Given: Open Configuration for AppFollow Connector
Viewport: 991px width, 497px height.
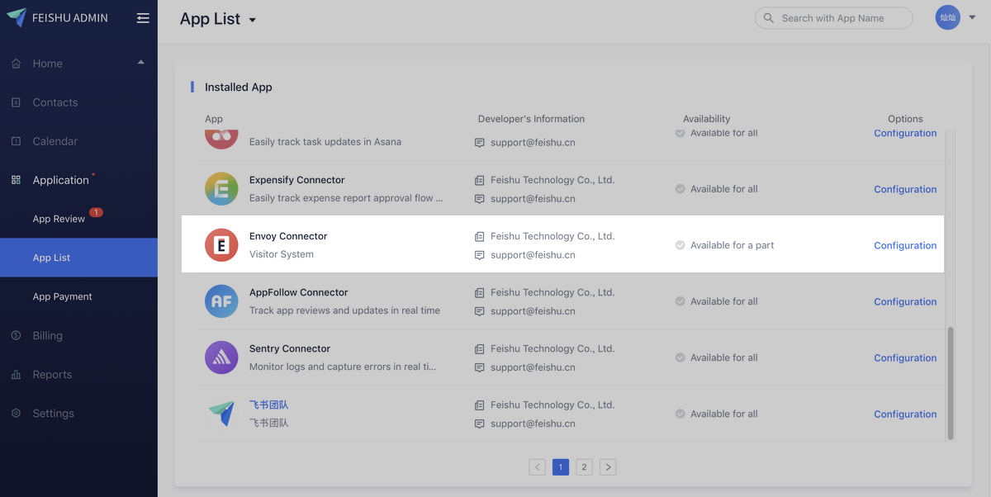Looking at the screenshot, I should pos(905,301).
